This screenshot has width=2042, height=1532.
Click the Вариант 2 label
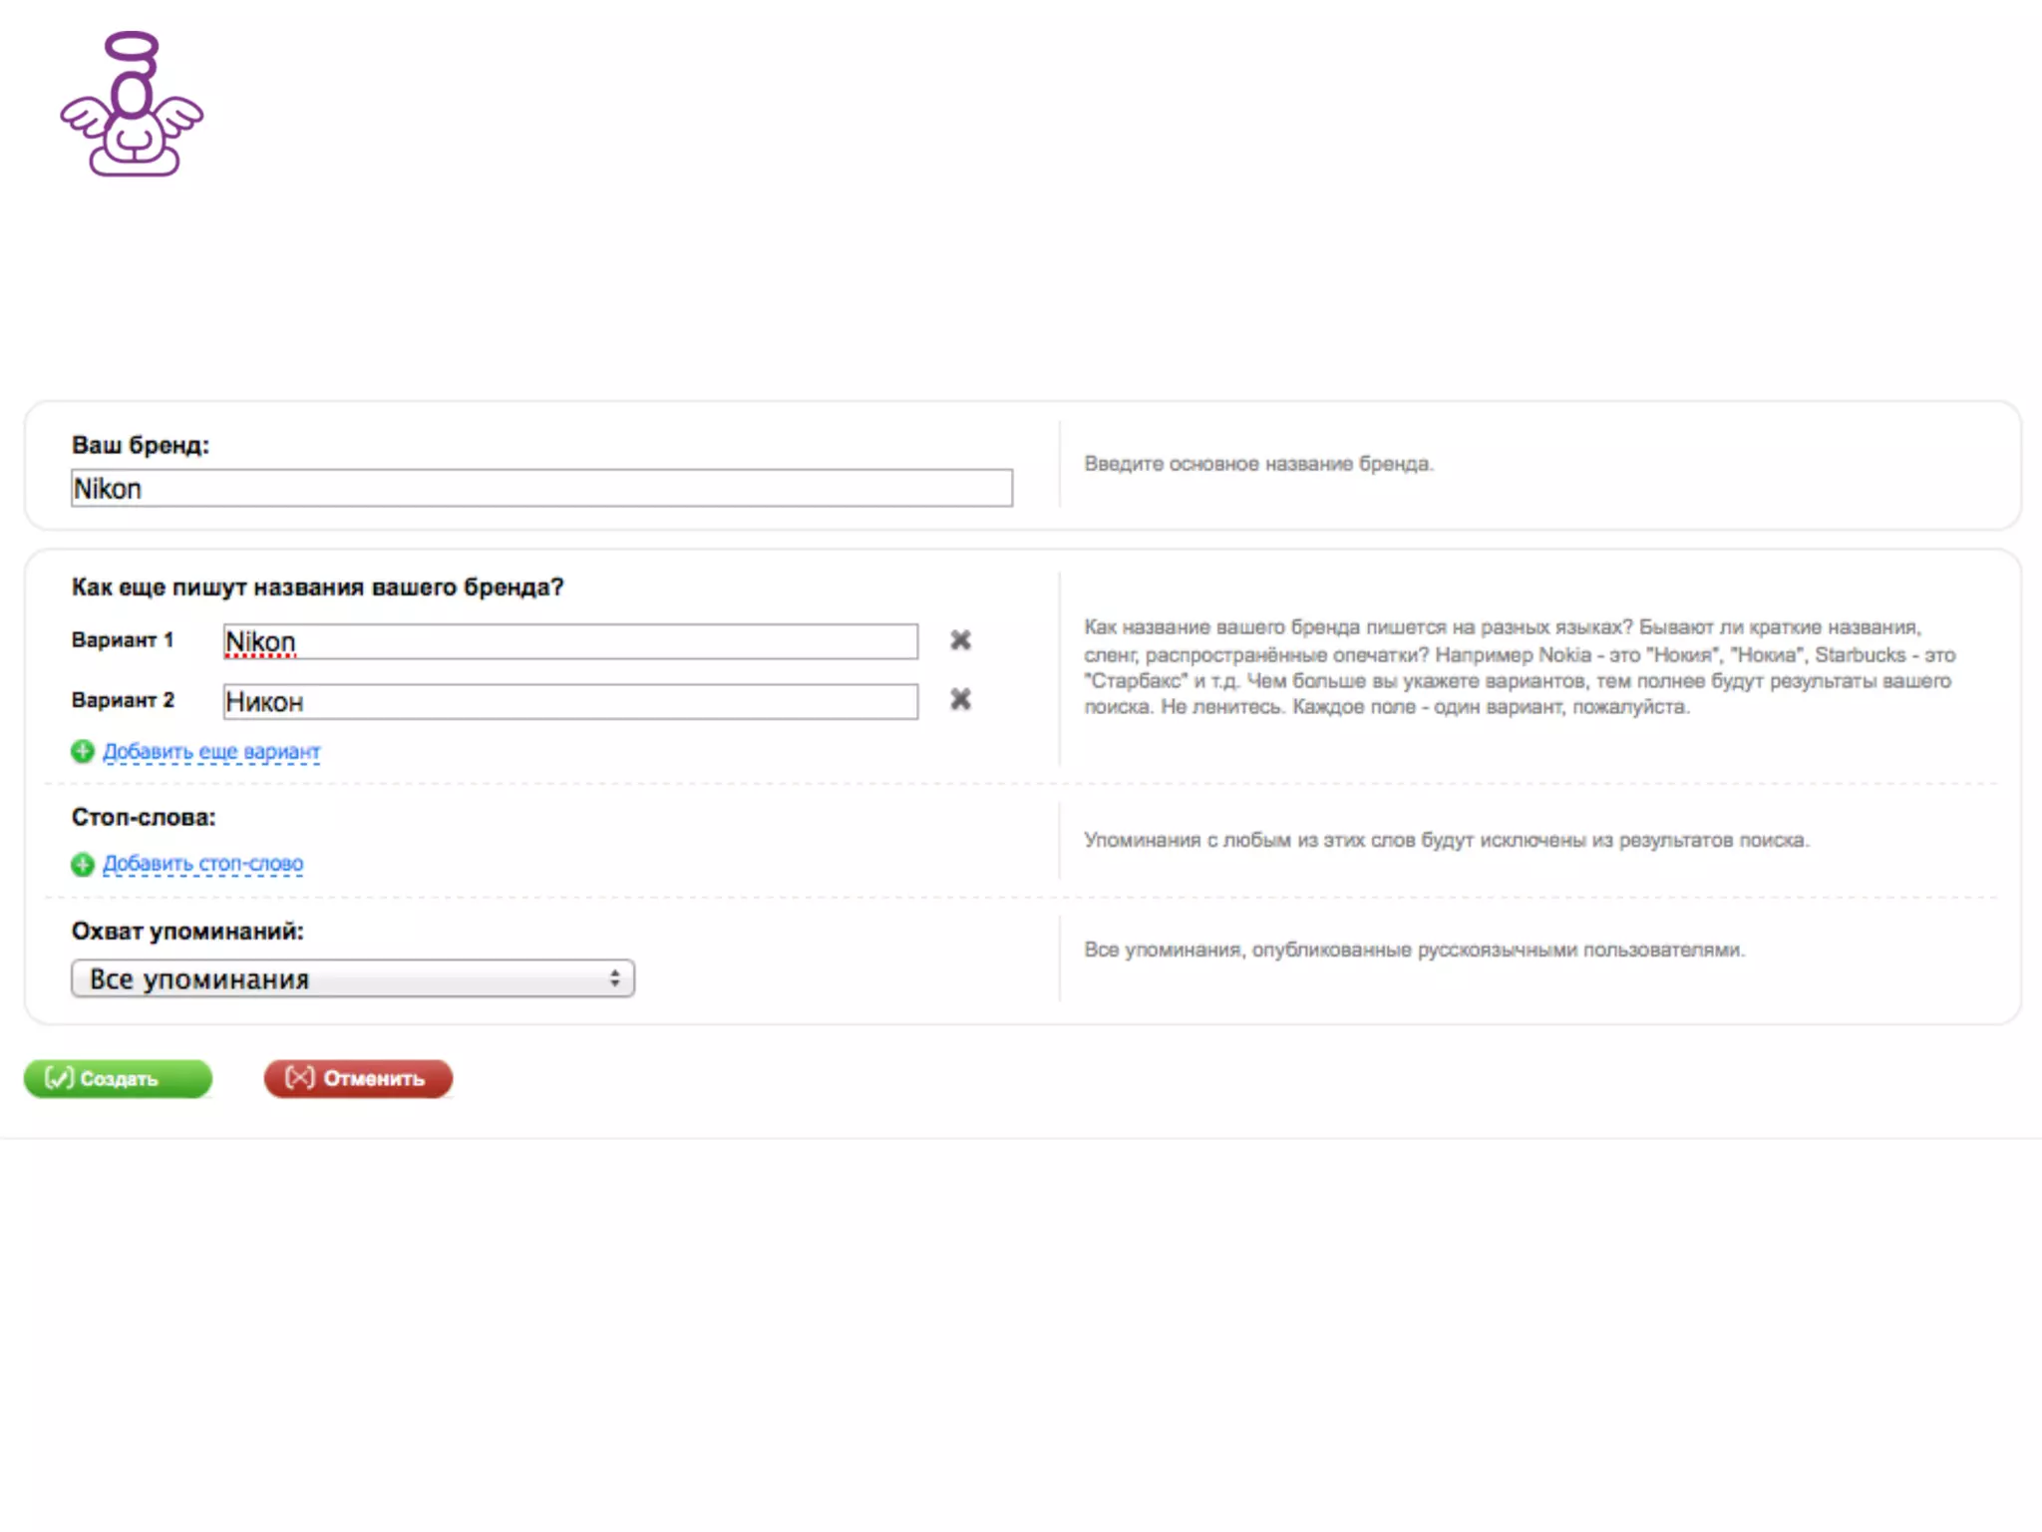pos(123,700)
